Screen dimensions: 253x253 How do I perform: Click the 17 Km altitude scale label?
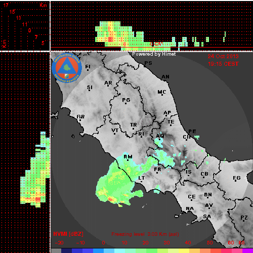coord(6,5)
